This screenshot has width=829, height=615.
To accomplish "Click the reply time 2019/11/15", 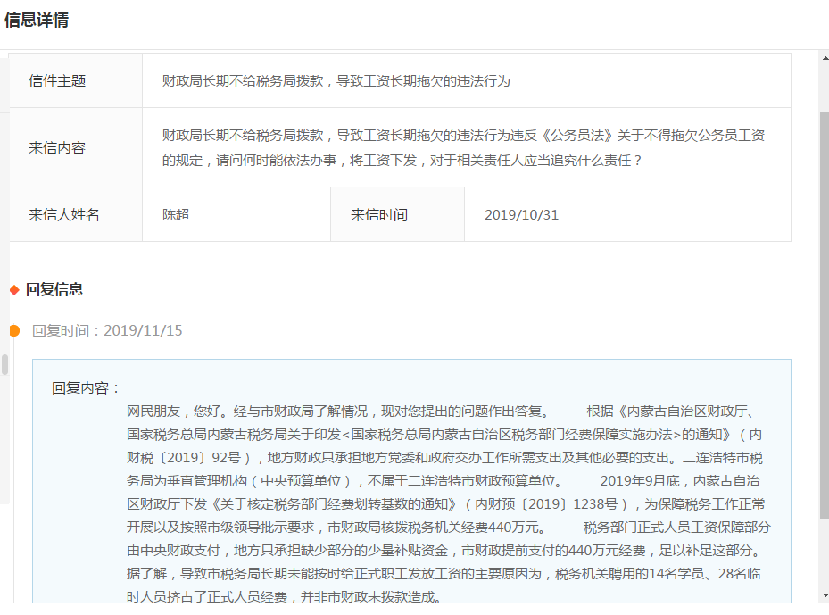I will (143, 330).
